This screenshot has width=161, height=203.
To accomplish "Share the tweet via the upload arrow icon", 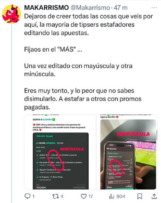I will coord(154,196).
